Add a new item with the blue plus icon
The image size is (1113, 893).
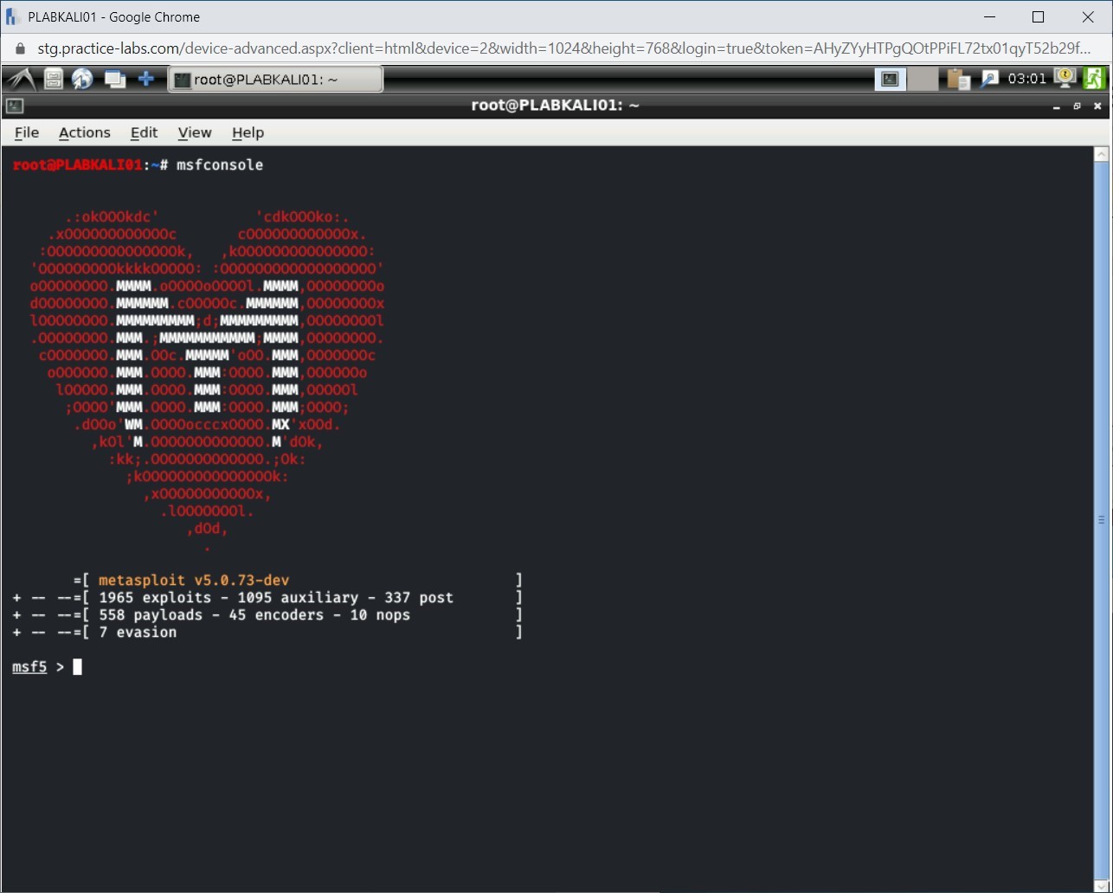pyautogui.click(x=145, y=78)
